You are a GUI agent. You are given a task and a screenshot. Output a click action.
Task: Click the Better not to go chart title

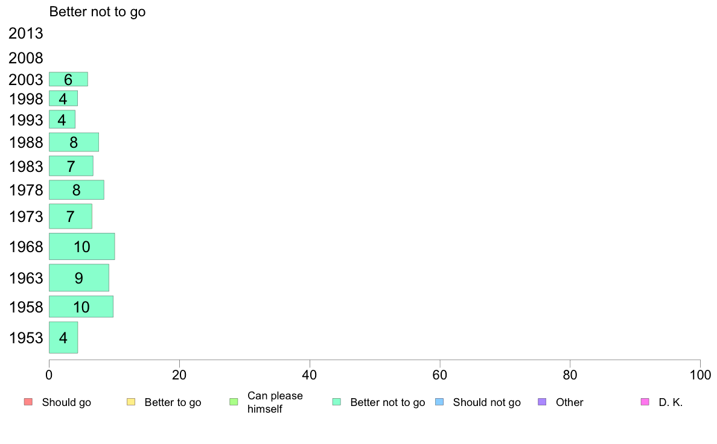click(97, 11)
